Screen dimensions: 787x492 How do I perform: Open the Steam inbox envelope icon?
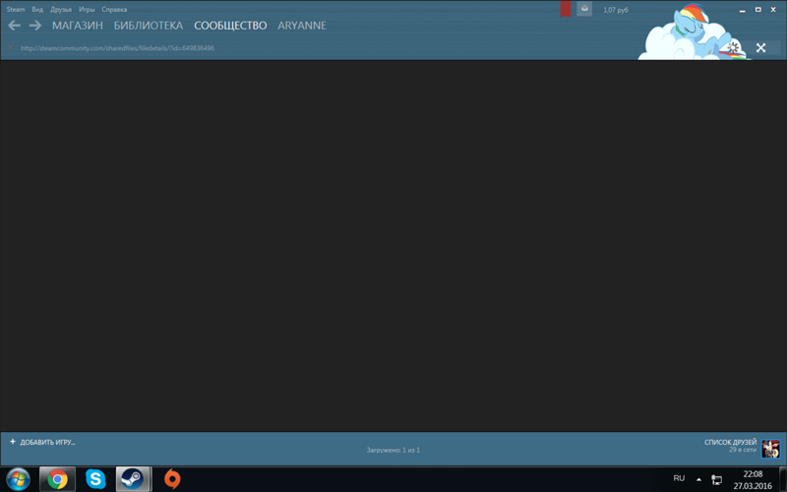click(x=584, y=9)
